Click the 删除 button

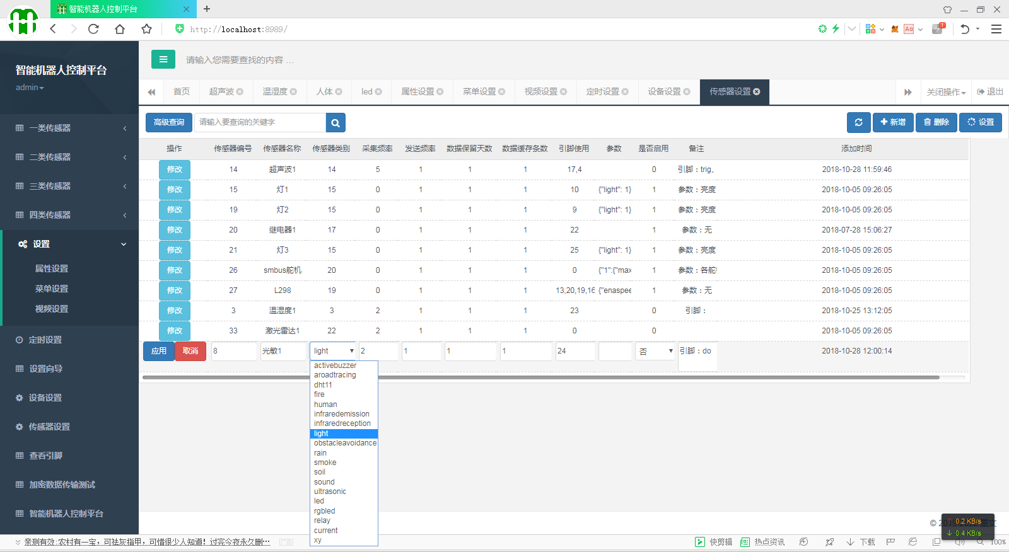click(x=936, y=122)
